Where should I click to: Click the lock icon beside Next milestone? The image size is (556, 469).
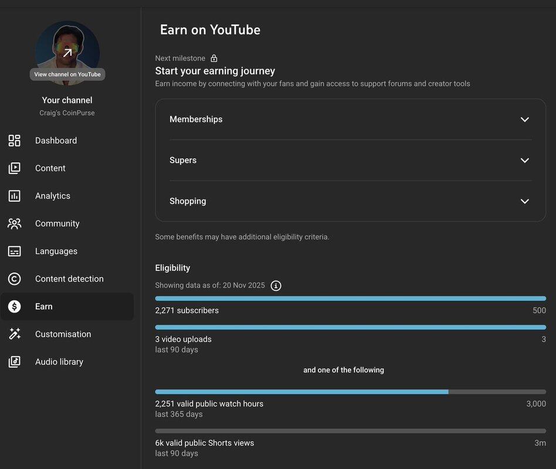click(214, 58)
